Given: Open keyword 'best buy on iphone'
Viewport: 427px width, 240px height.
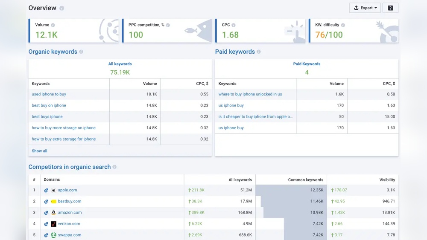Looking at the screenshot, I should pos(49,105).
